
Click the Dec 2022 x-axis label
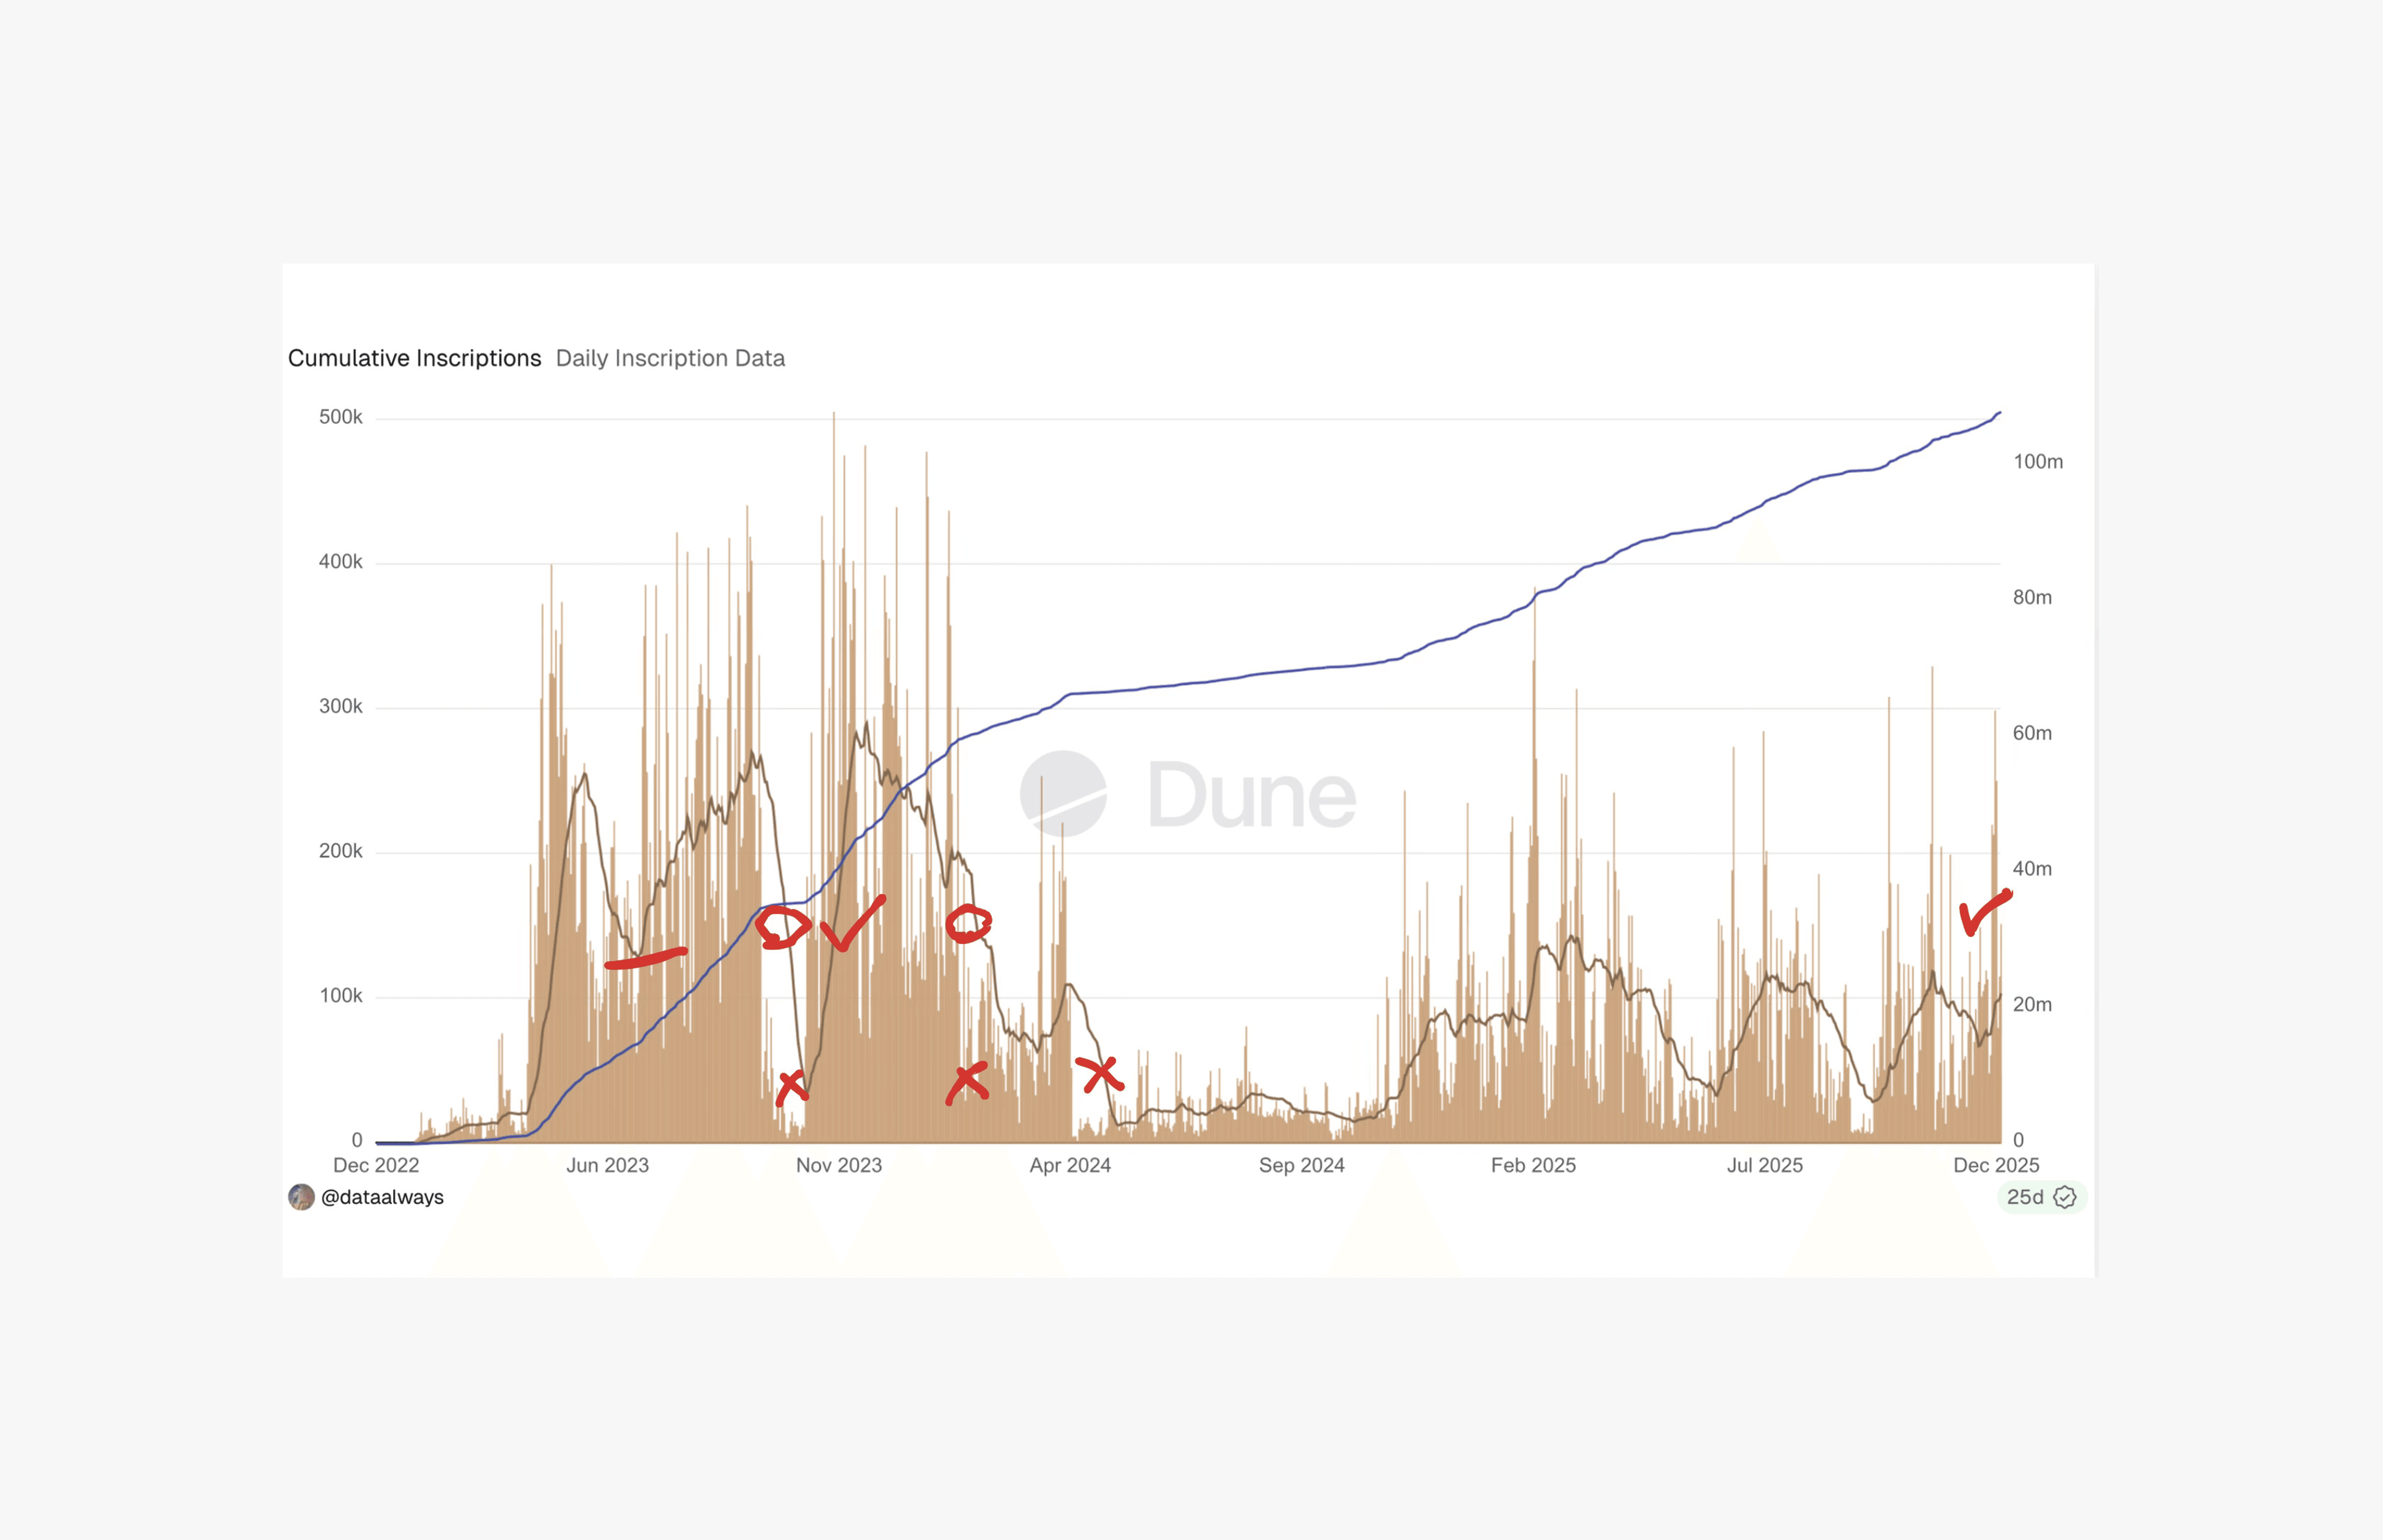[376, 1165]
